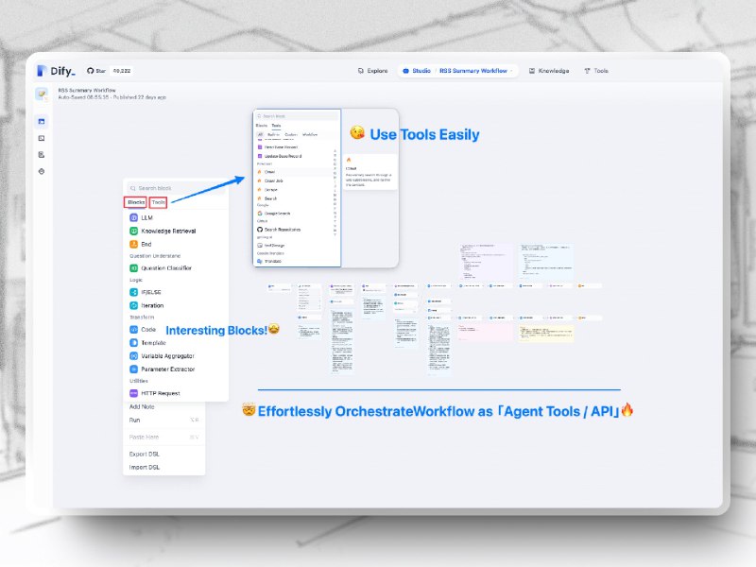Add an LLM block
The width and height of the screenshot is (756, 567).
[176, 218]
